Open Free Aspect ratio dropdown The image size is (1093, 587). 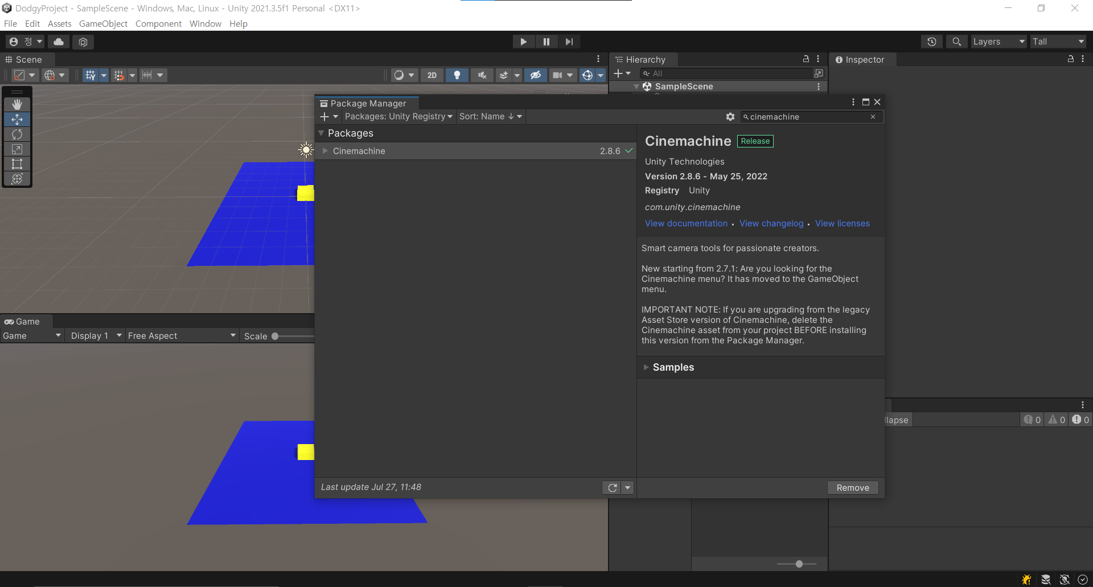click(181, 336)
